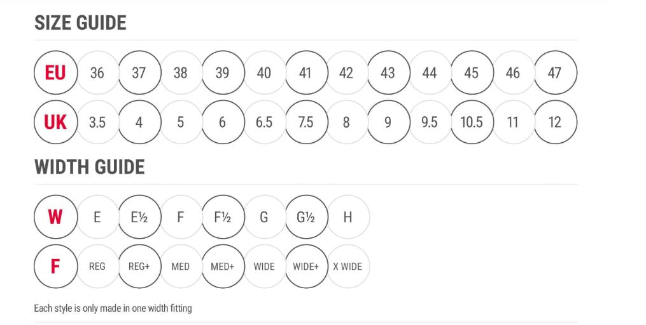Select the red EU label circle

[55, 73]
